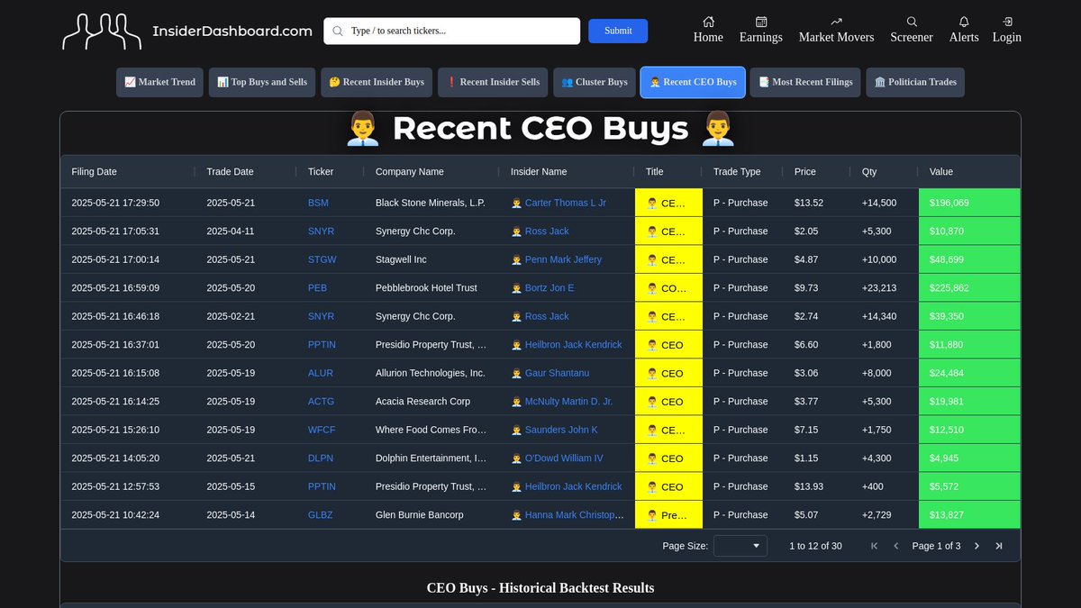1081x608 pixels.
Task: Click 'CEO Buys - Historical Backtest Results' heading
Action: tap(540, 588)
